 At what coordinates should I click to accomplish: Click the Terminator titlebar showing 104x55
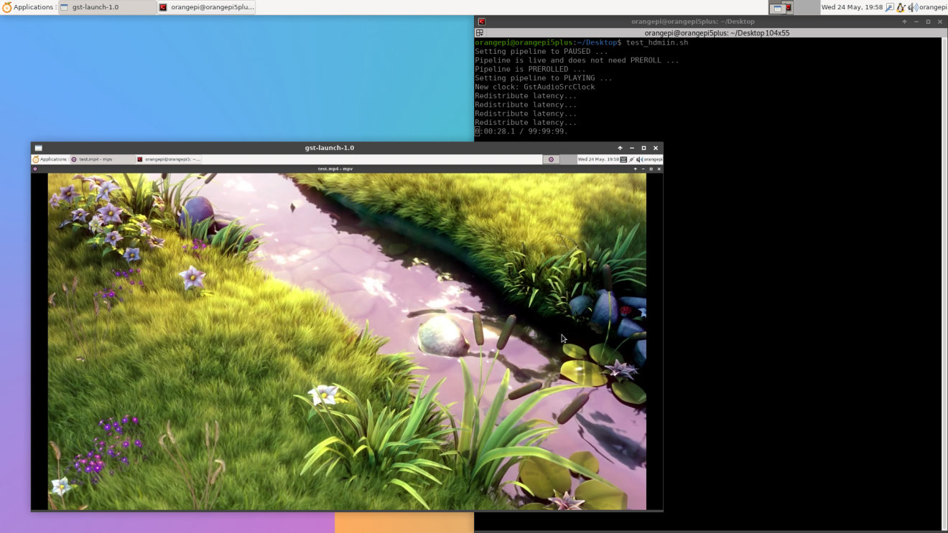pyautogui.click(x=717, y=33)
